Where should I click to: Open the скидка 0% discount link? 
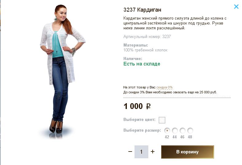(165, 87)
